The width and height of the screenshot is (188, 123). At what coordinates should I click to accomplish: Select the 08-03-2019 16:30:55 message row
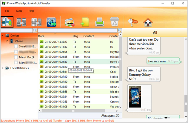click(x=79, y=102)
